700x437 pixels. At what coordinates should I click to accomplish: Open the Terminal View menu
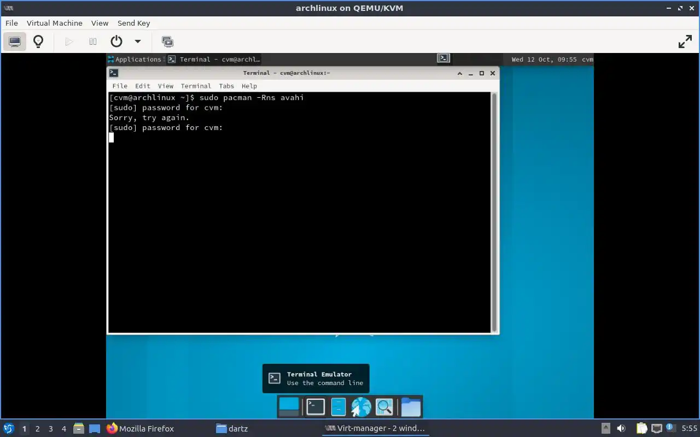point(166,86)
